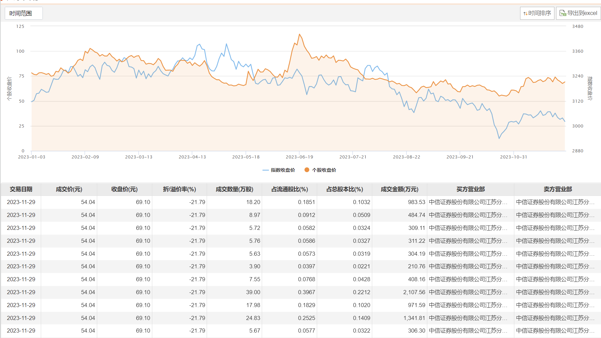Click the seller branch link in the 1,341.81 row
Screen dimensions: 601x338
[555, 318]
